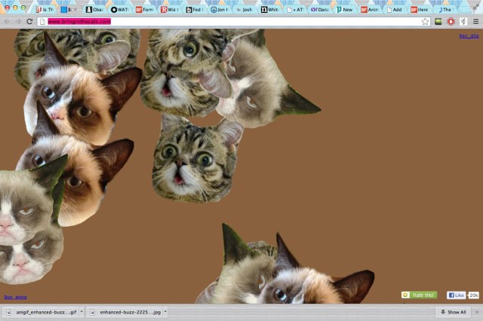Viewport: 483px width, 321px height.
Task: Go forward using the forward arrow
Action: click(x=18, y=22)
